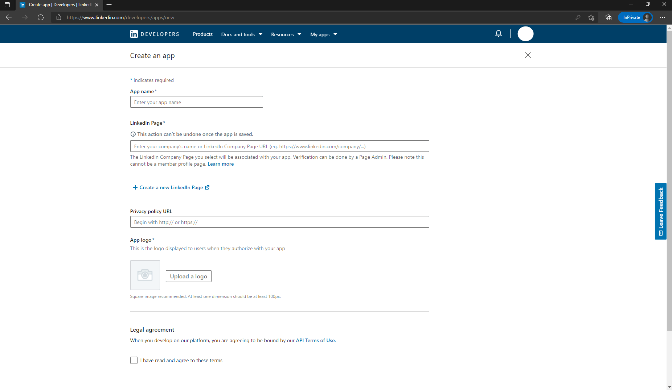This screenshot has width=672, height=390.
Task: Select the Products navigation item
Action: point(202,34)
